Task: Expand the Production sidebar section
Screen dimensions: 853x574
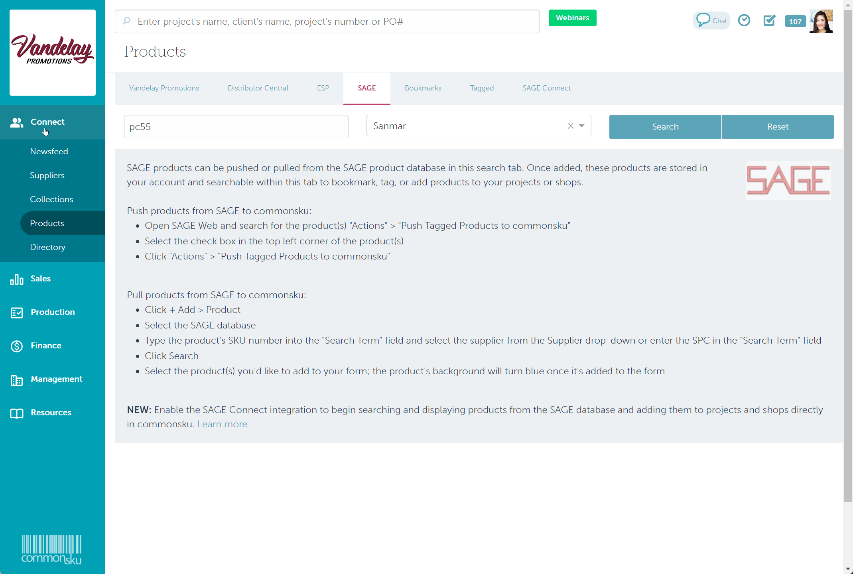Action: pos(53,313)
